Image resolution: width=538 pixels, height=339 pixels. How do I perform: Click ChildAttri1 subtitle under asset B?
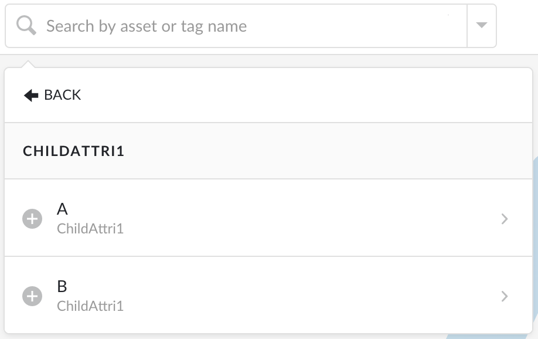[x=90, y=306]
